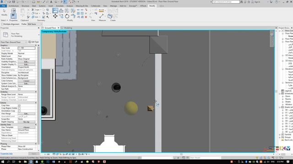
Task: Toggle Sun Path checkbox
Action: tap(19, 89)
